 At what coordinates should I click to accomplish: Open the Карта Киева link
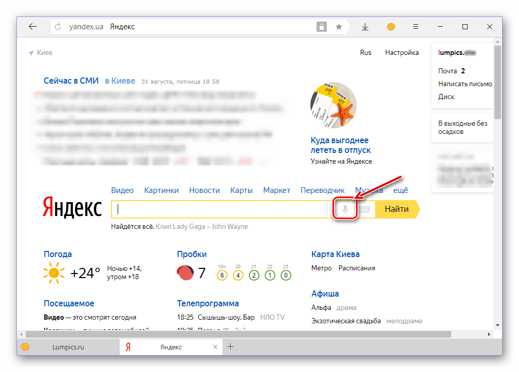point(336,254)
